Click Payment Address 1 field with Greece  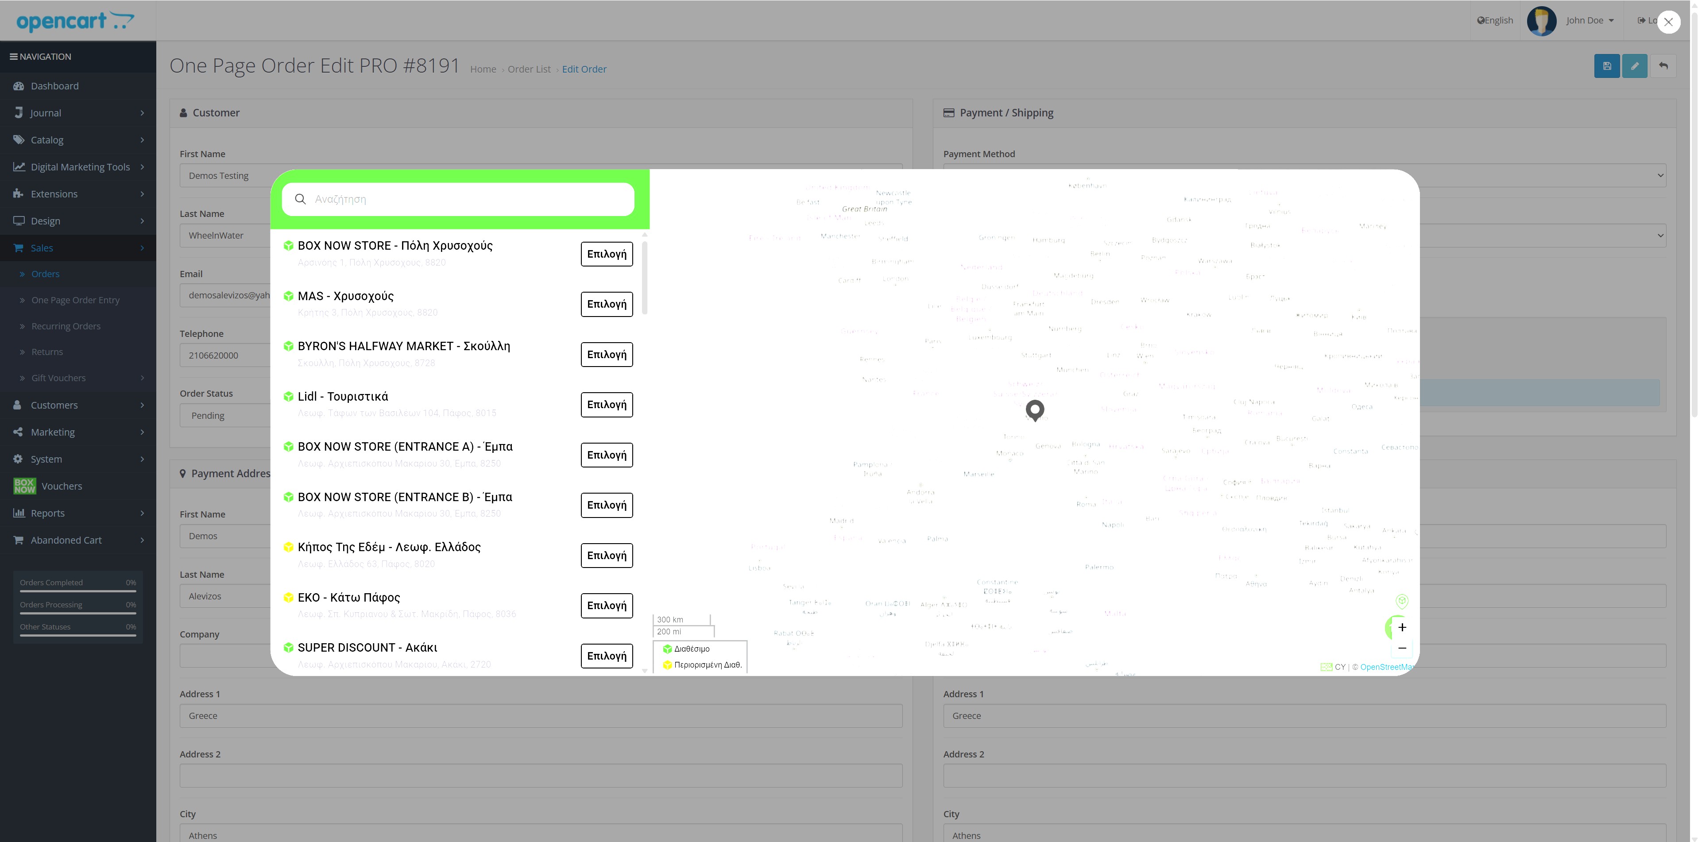(x=541, y=716)
